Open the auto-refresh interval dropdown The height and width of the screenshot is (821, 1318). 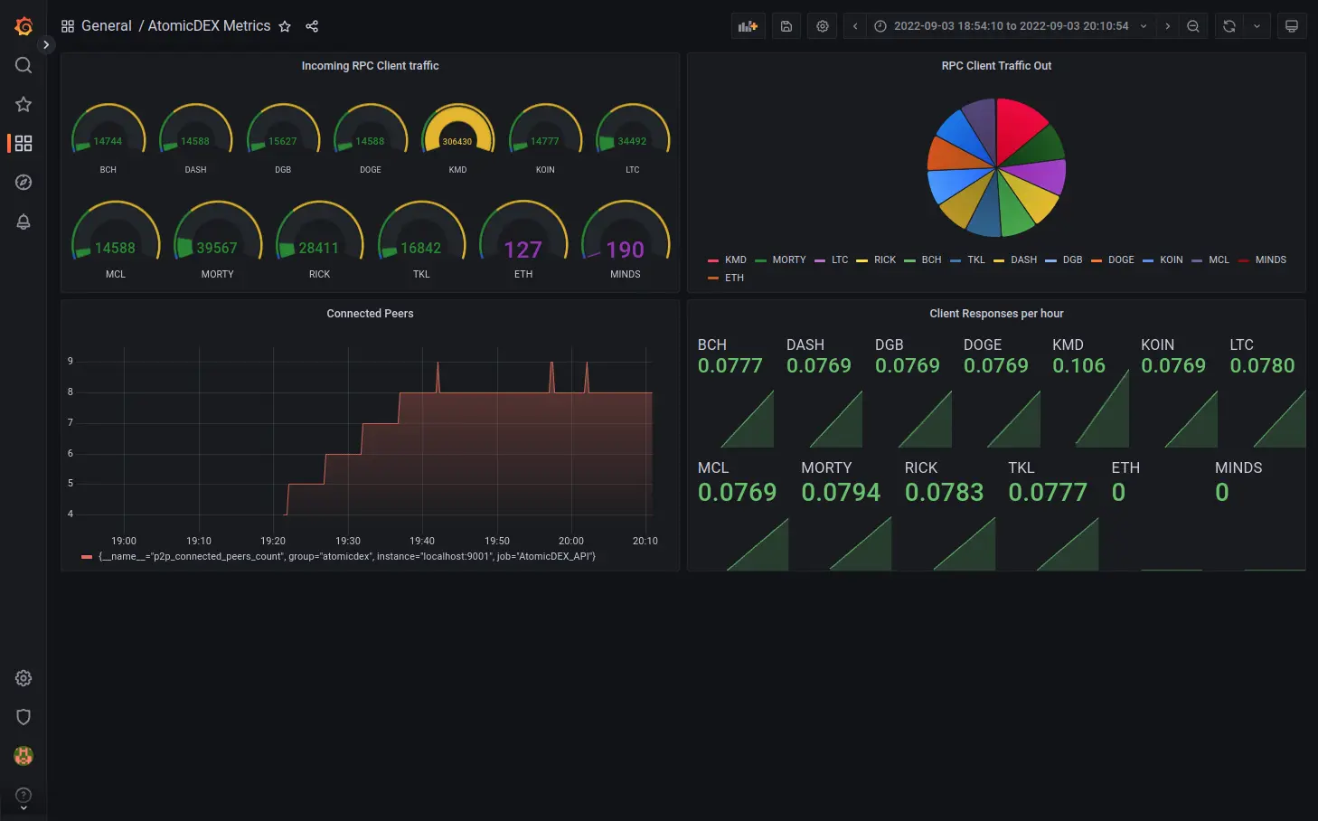coord(1256,25)
